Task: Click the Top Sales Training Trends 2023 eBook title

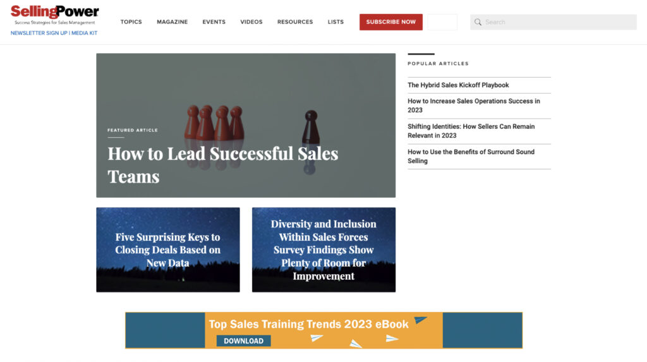Action: point(308,324)
